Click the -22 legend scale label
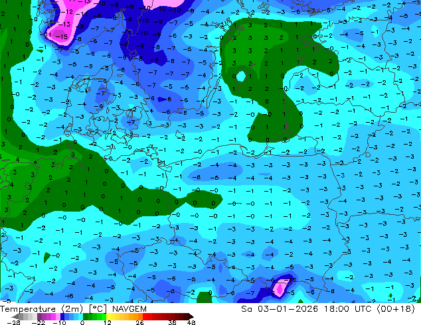 [x=39, y=322]
